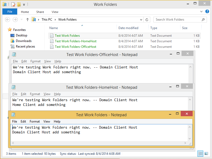
Task: Open the File tab in Explorer
Action: 10,12
